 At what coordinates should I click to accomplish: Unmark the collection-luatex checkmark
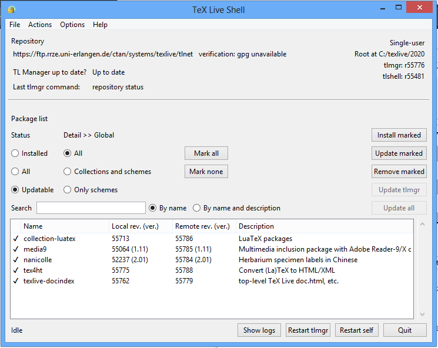pos(16,239)
